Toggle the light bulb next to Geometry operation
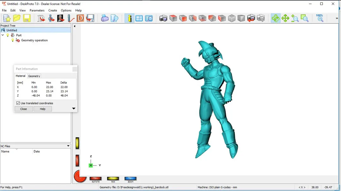 tap(13, 40)
